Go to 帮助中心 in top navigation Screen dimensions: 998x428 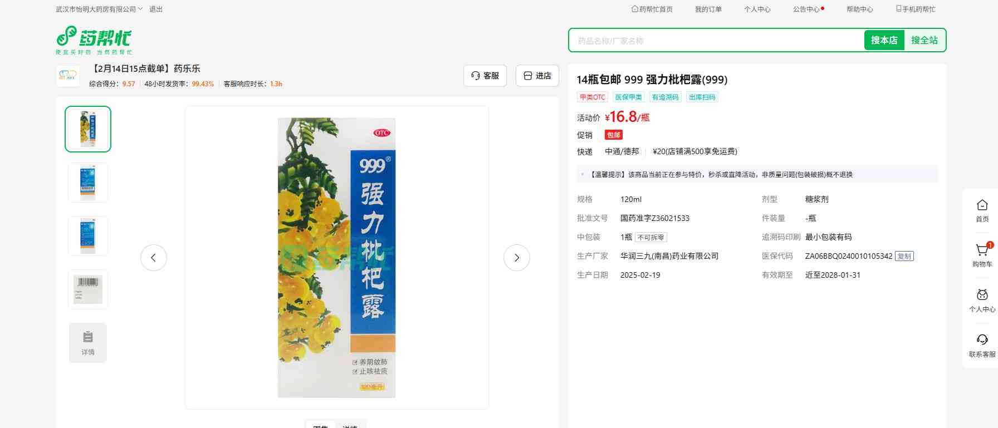[860, 9]
